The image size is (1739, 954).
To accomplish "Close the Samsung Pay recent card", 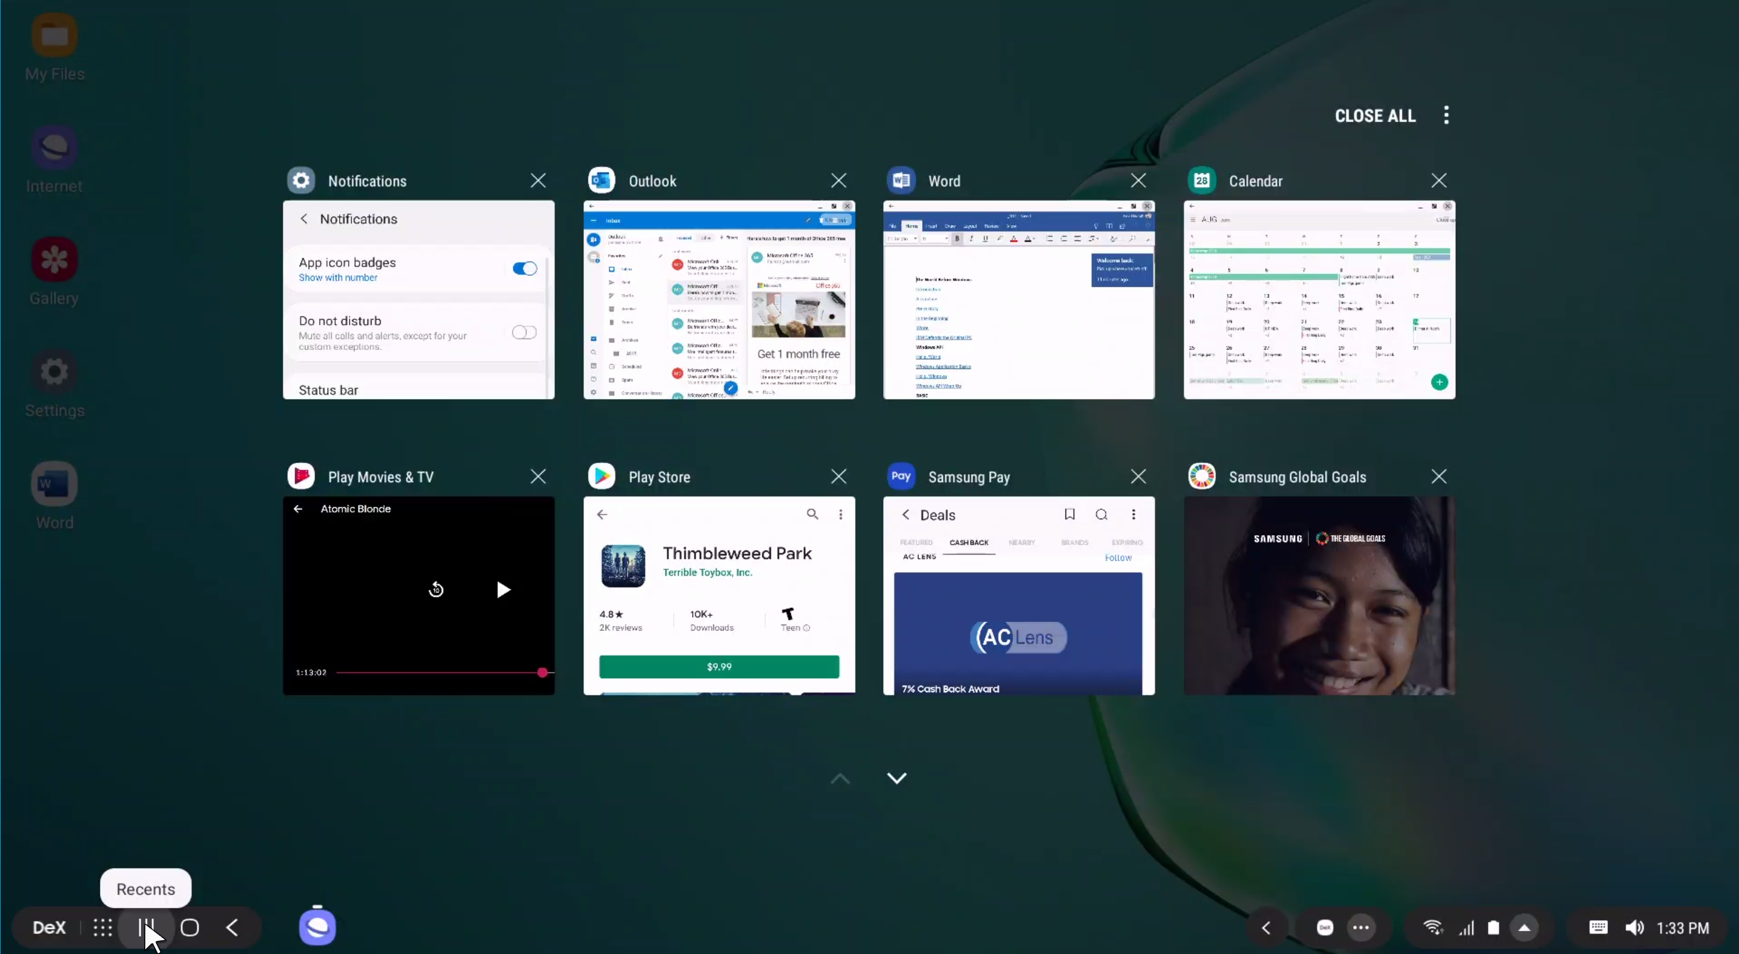I will [x=1138, y=476].
